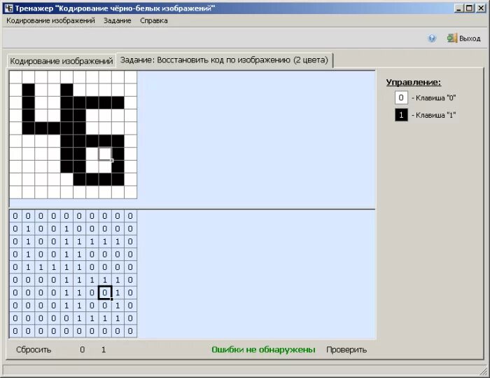Screen dimensions: 490x378
Task: Click the Ошибки не обнаружены status message
Action: [263, 349]
